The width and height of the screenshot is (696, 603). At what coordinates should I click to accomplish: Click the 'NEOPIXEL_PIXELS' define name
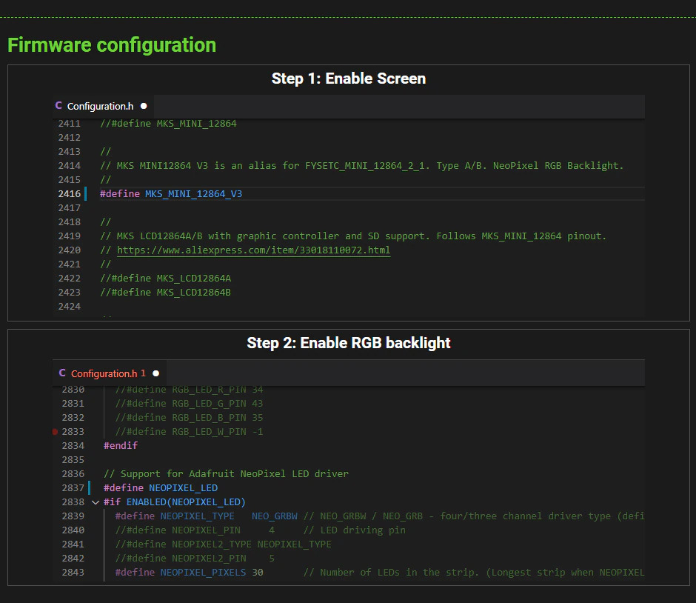coord(204,573)
